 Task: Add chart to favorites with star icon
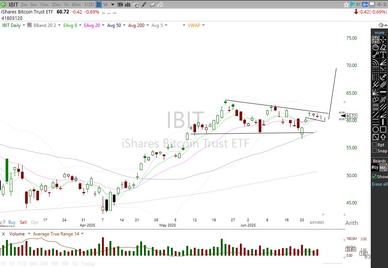(x=346, y=4)
